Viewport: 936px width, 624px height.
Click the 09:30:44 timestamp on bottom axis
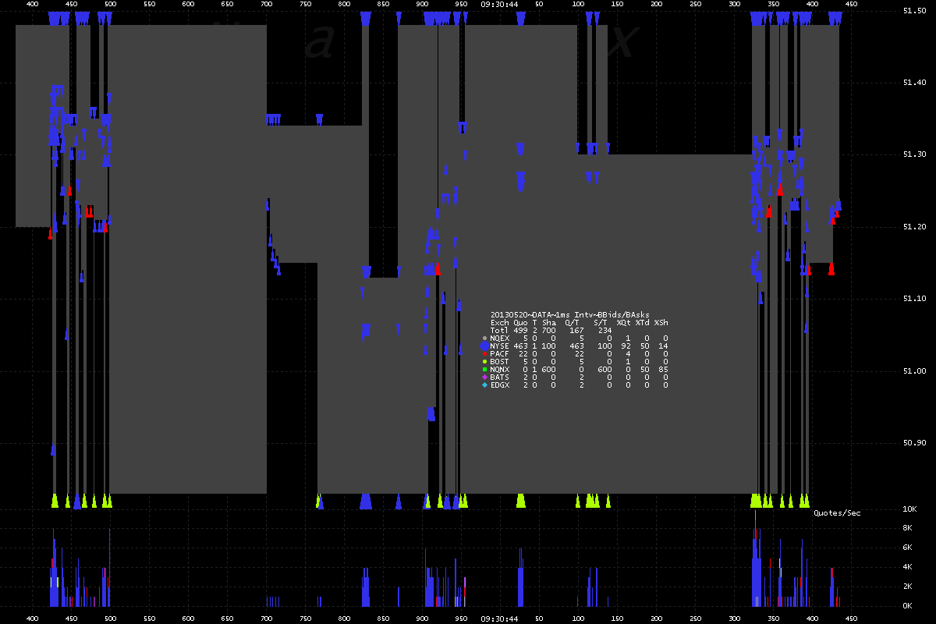[500, 619]
